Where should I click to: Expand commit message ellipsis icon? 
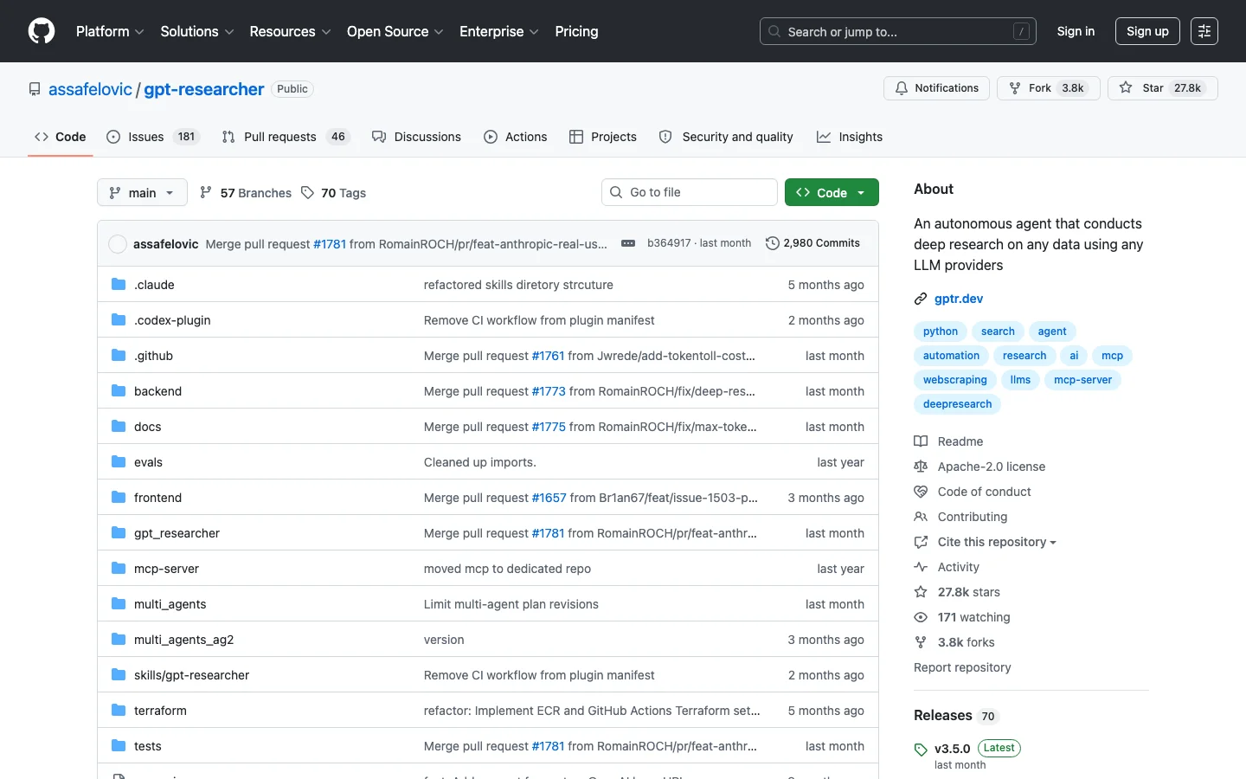coord(628,243)
